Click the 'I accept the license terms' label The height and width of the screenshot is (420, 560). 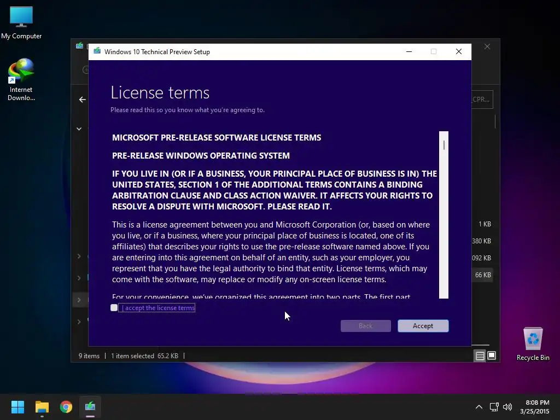(158, 308)
